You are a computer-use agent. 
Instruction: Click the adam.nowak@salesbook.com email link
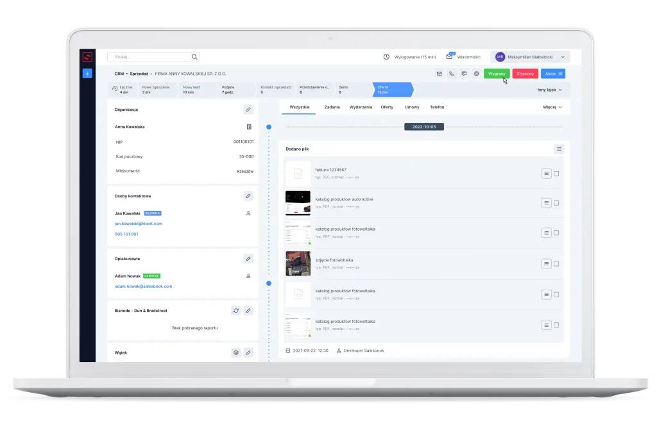pyautogui.click(x=143, y=286)
